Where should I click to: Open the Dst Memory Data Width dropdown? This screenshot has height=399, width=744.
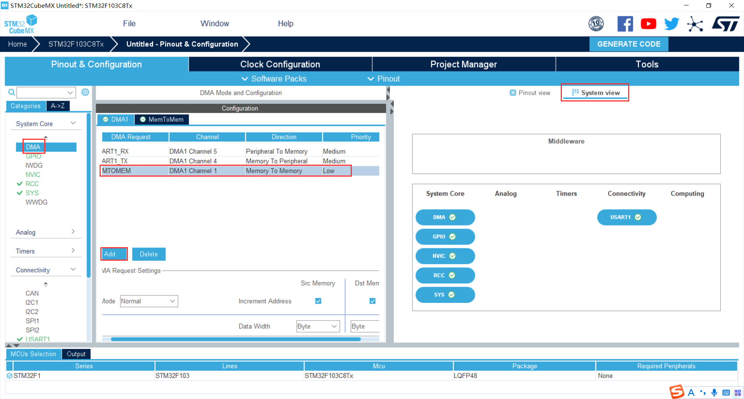point(365,326)
